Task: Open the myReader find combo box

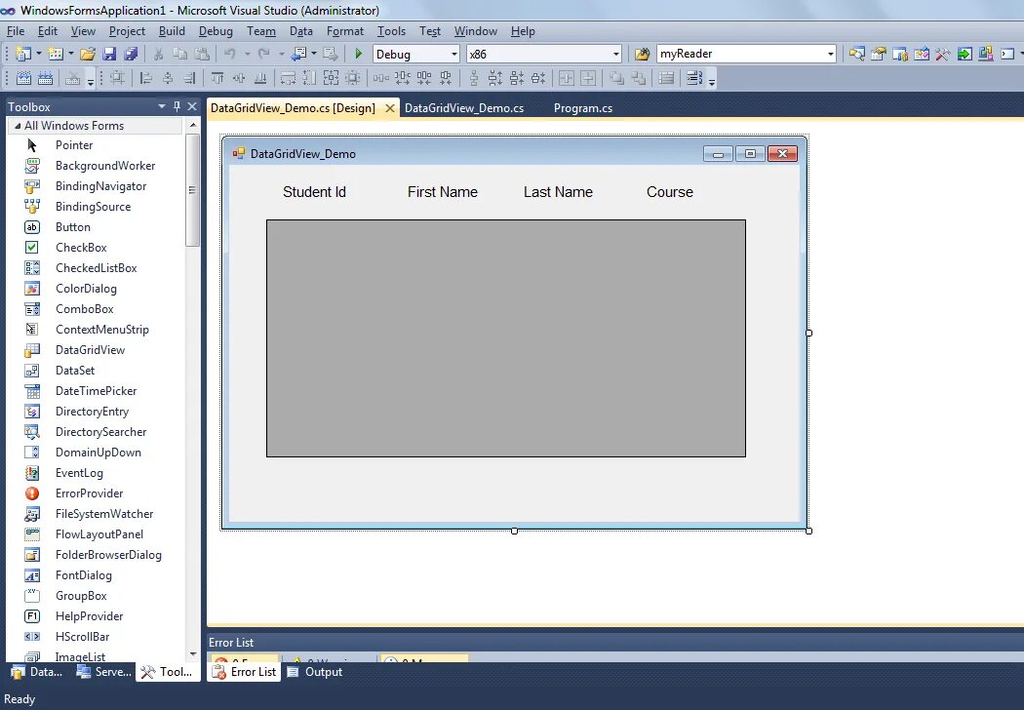Action: (x=746, y=55)
